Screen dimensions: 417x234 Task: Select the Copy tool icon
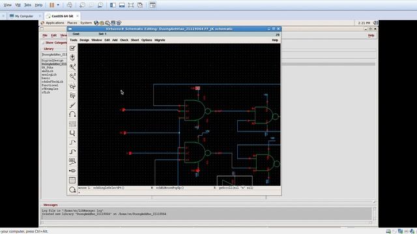coord(72,96)
